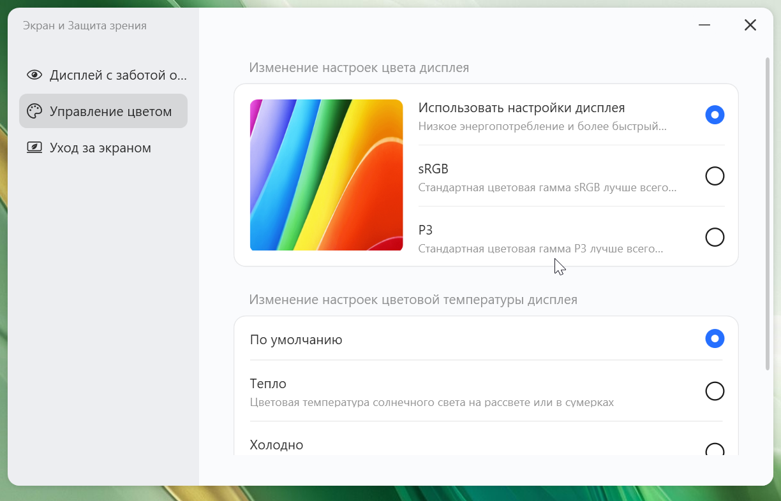Select По умолчанию color temperature radio
The image size is (781, 501).
[x=715, y=338]
